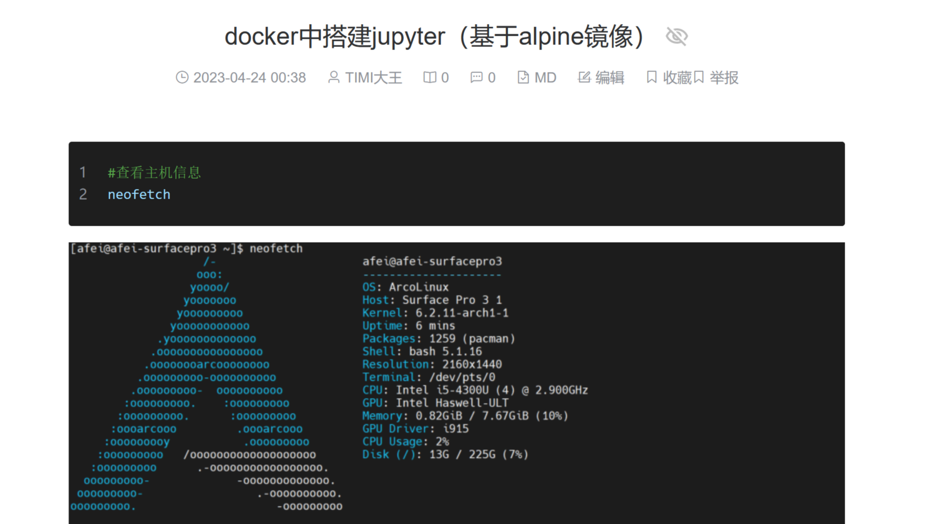
Task: Click the comment count 0
Action: [491, 78]
